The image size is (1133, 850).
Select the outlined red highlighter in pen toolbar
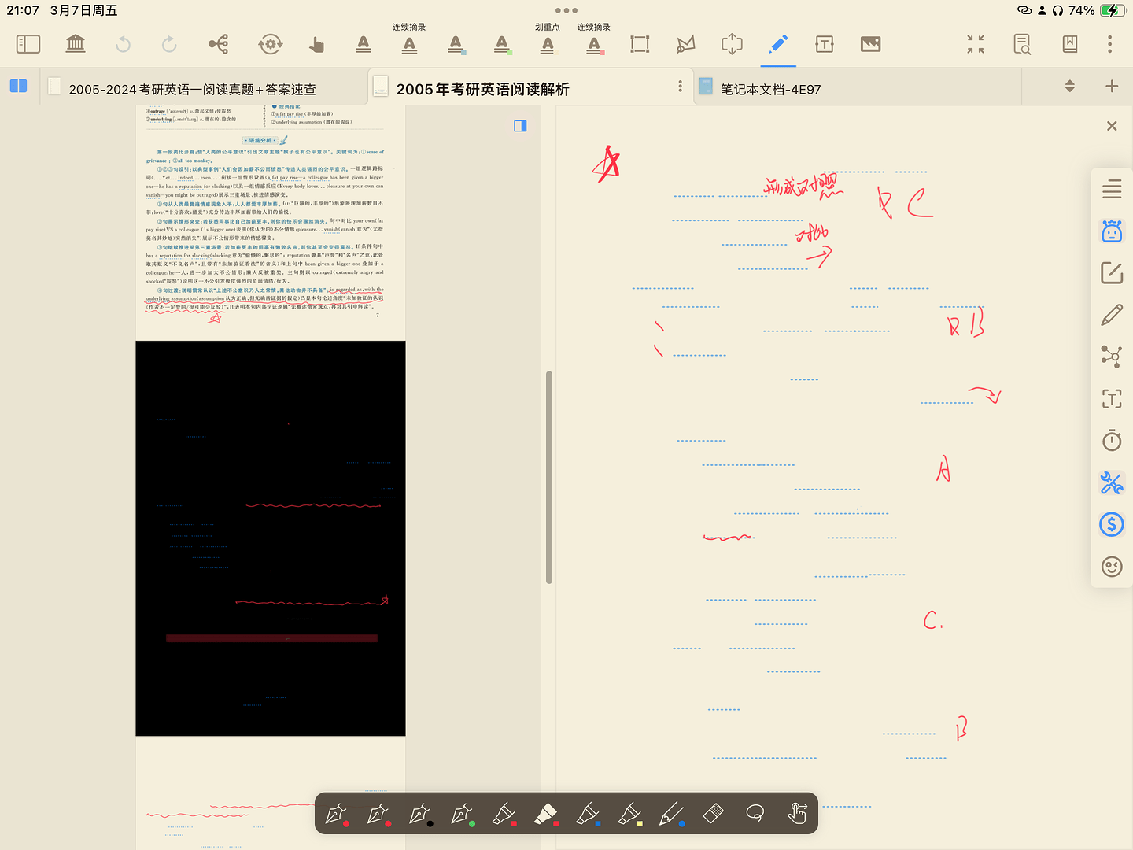coord(504,814)
